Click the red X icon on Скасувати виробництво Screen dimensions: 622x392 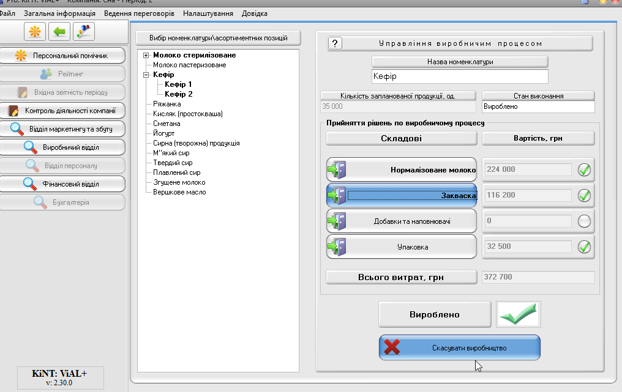click(392, 347)
